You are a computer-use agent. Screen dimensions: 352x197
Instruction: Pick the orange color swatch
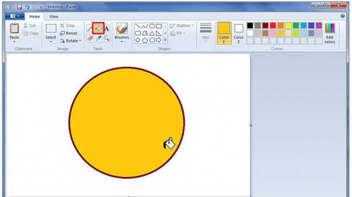281,25
